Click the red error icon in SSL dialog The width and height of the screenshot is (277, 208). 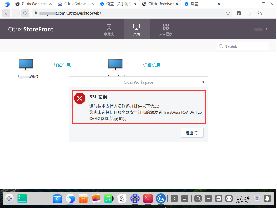point(80,98)
